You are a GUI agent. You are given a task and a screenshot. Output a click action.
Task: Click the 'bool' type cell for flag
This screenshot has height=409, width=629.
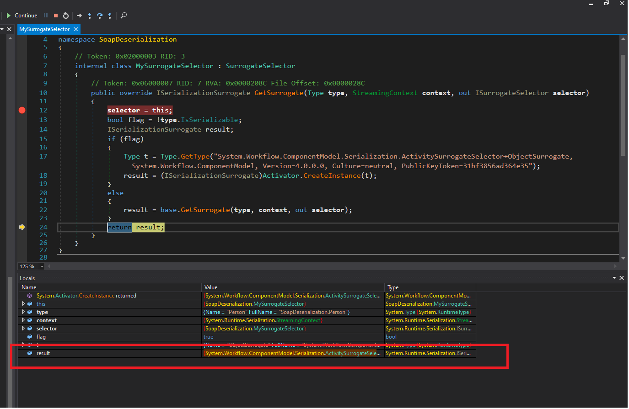tap(391, 337)
